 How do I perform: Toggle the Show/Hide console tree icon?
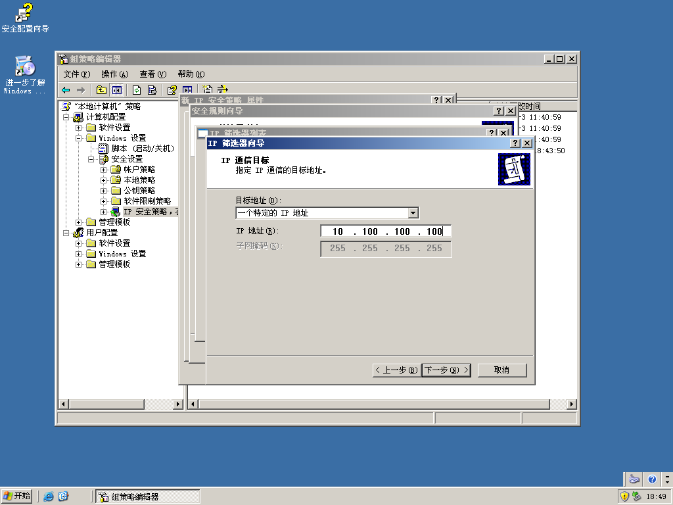pyautogui.click(x=117, y=89)
